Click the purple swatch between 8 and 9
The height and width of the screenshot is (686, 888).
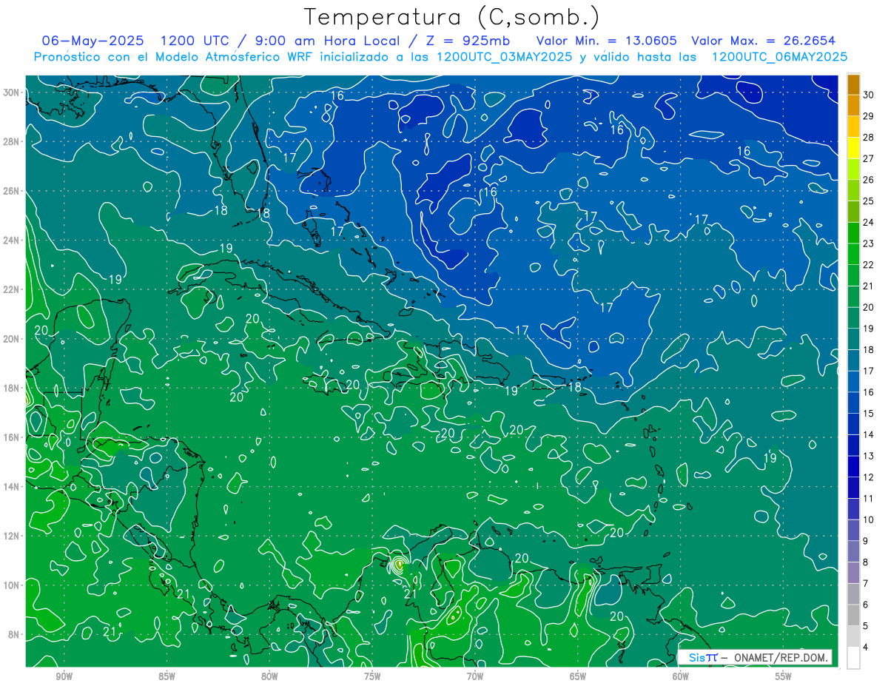(x=853, y=552)
